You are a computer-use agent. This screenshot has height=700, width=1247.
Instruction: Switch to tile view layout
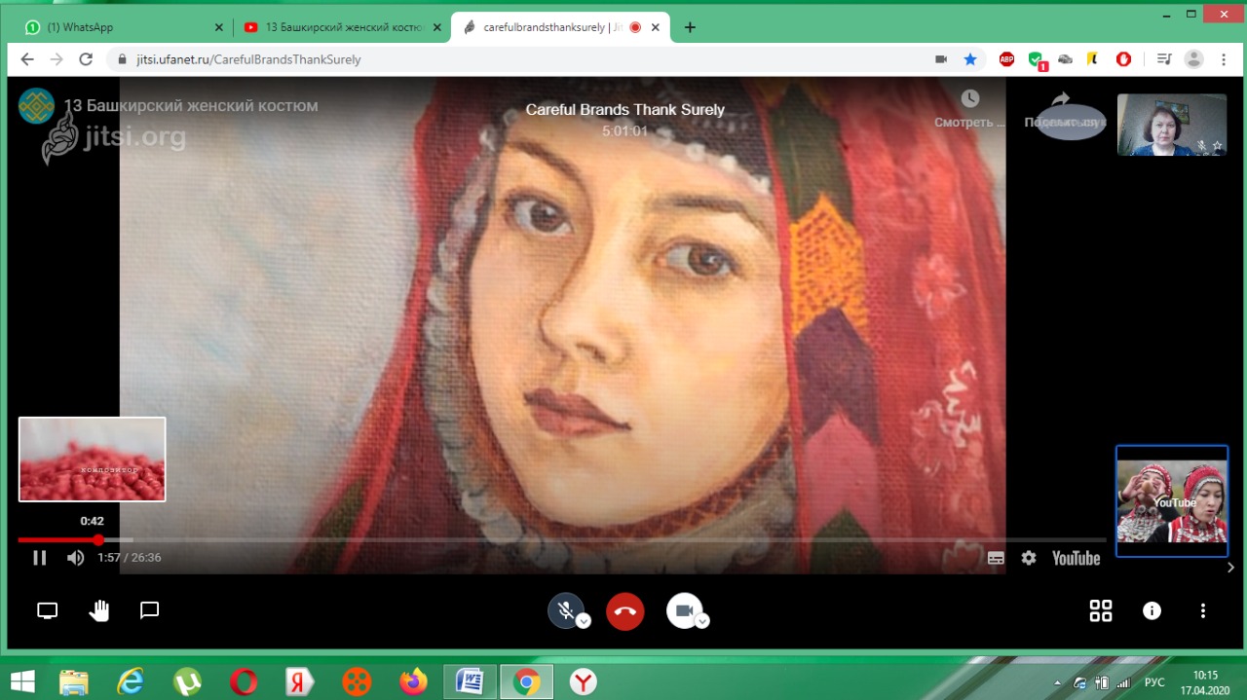click(1100, 610)
